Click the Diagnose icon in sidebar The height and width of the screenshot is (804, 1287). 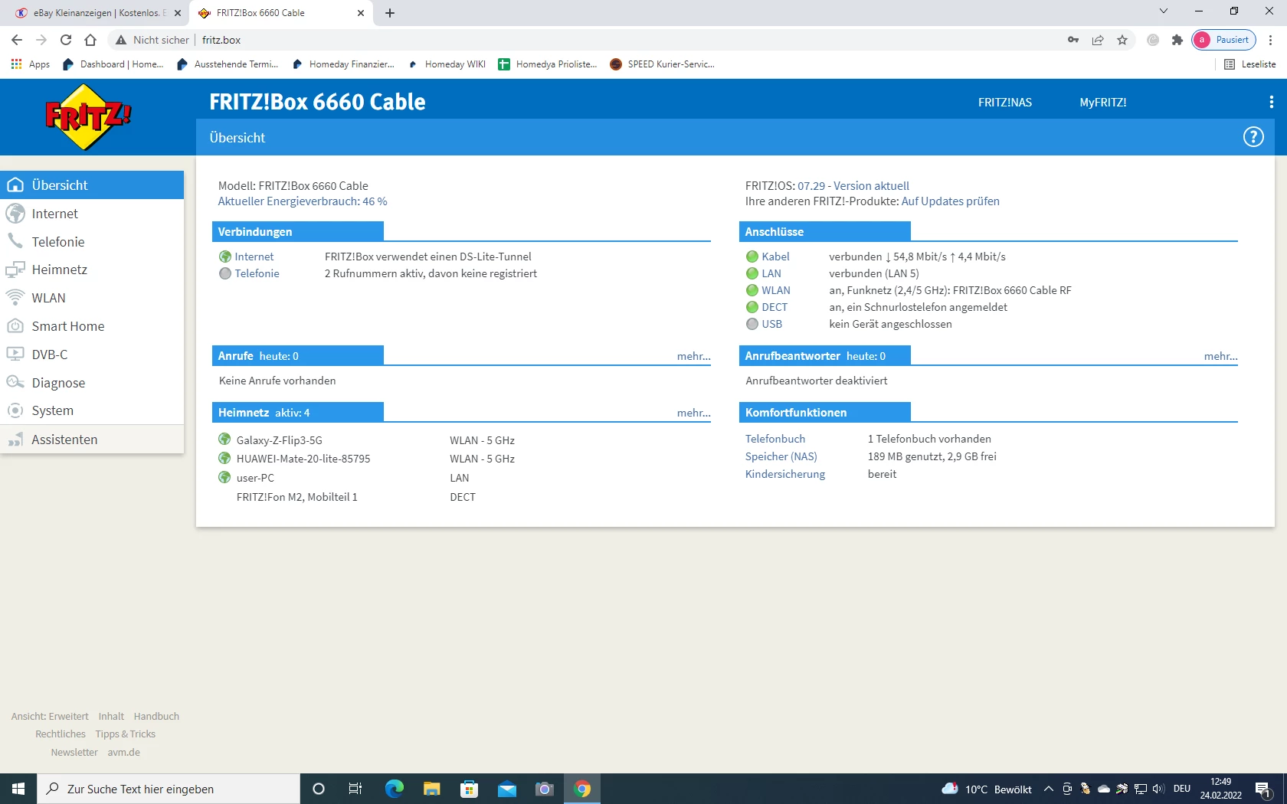[x=15, y=382]
